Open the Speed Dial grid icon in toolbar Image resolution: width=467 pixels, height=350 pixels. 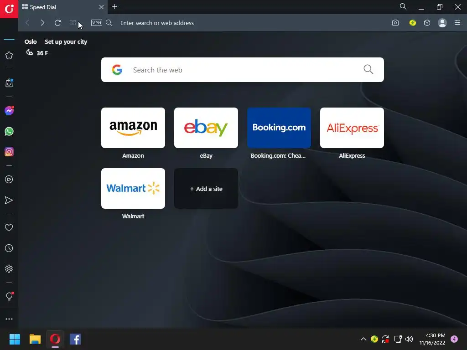73,23
